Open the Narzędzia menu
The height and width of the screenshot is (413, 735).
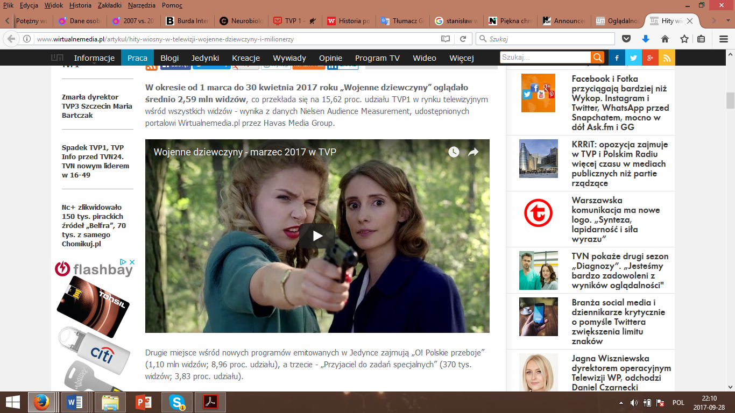click(x=142, y=5)
